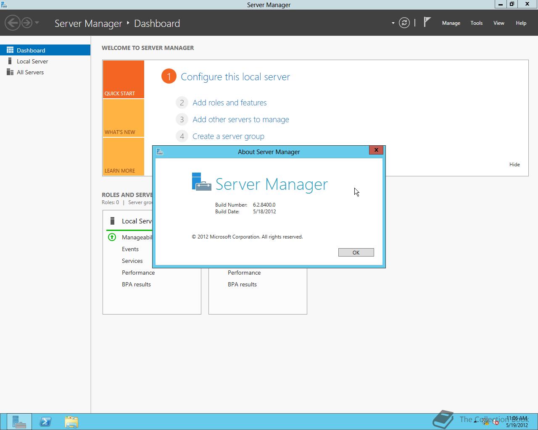Screen dimensions: 538x430
Task: Open navigation history dropdown arrow
Action: (37, 23)
